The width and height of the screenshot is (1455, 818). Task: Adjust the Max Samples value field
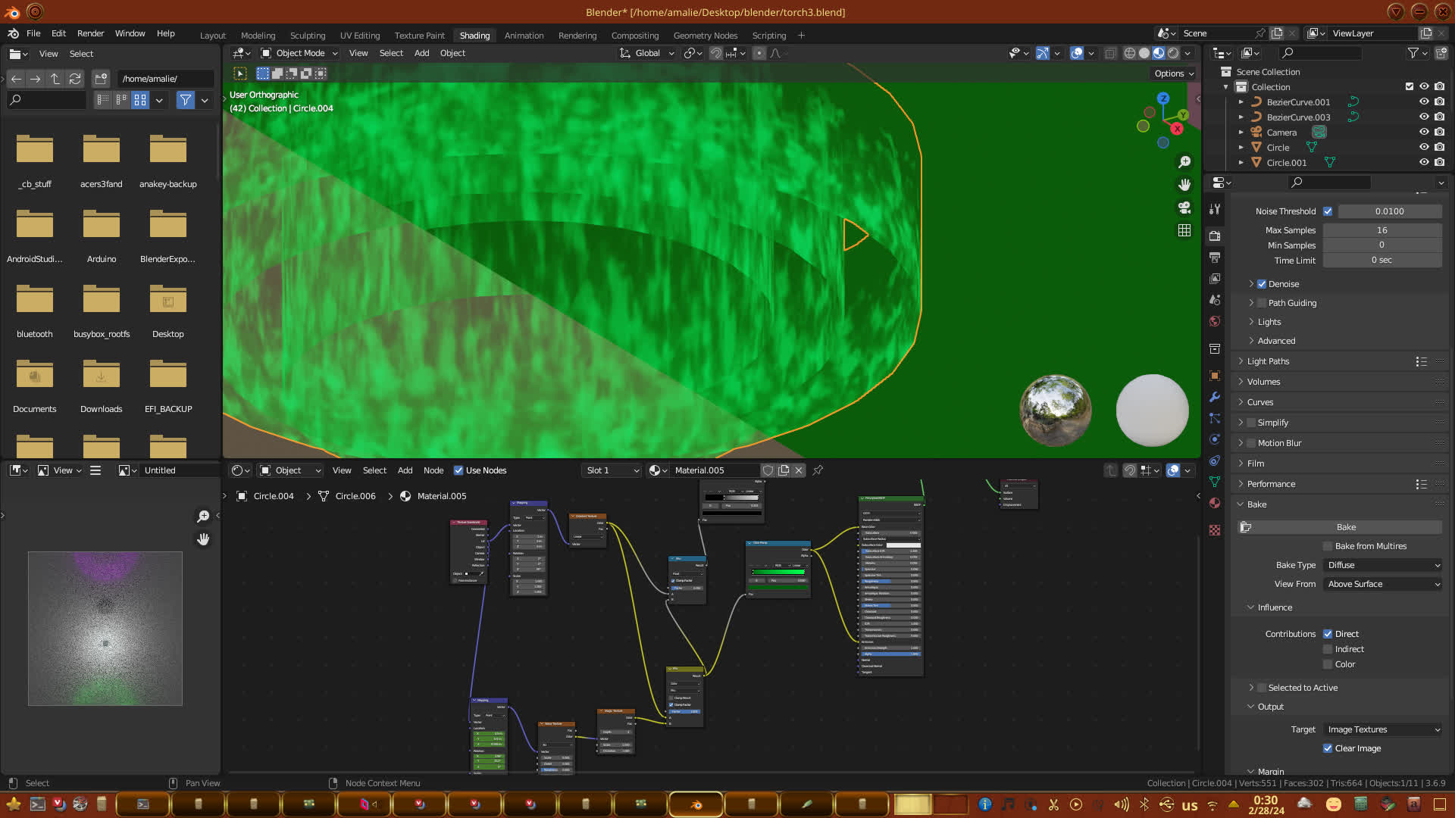pyautogui.click(x=1381, y=230)
